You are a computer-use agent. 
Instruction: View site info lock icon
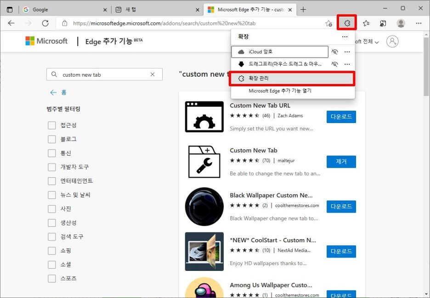[64, 23]
